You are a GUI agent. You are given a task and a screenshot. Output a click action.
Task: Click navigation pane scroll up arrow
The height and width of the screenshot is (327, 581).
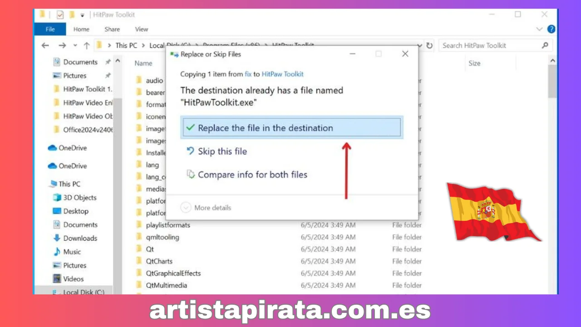click(118, 61)
